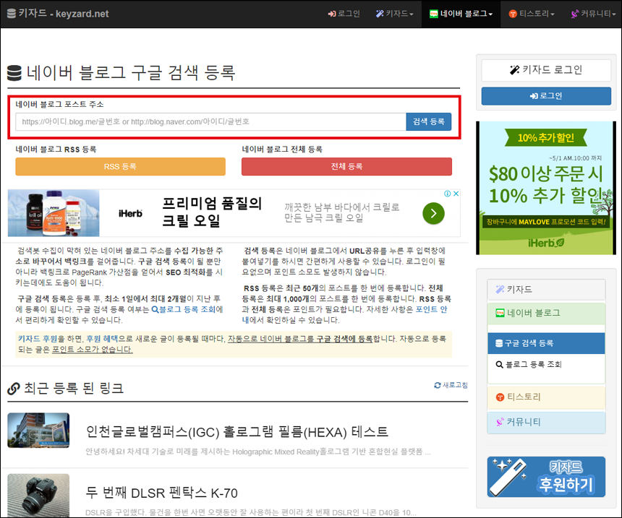622x518 pixels.
Task: Click the 프리미엄 품질의 크릴 오일 ad headline
Action: coord(212,212)
